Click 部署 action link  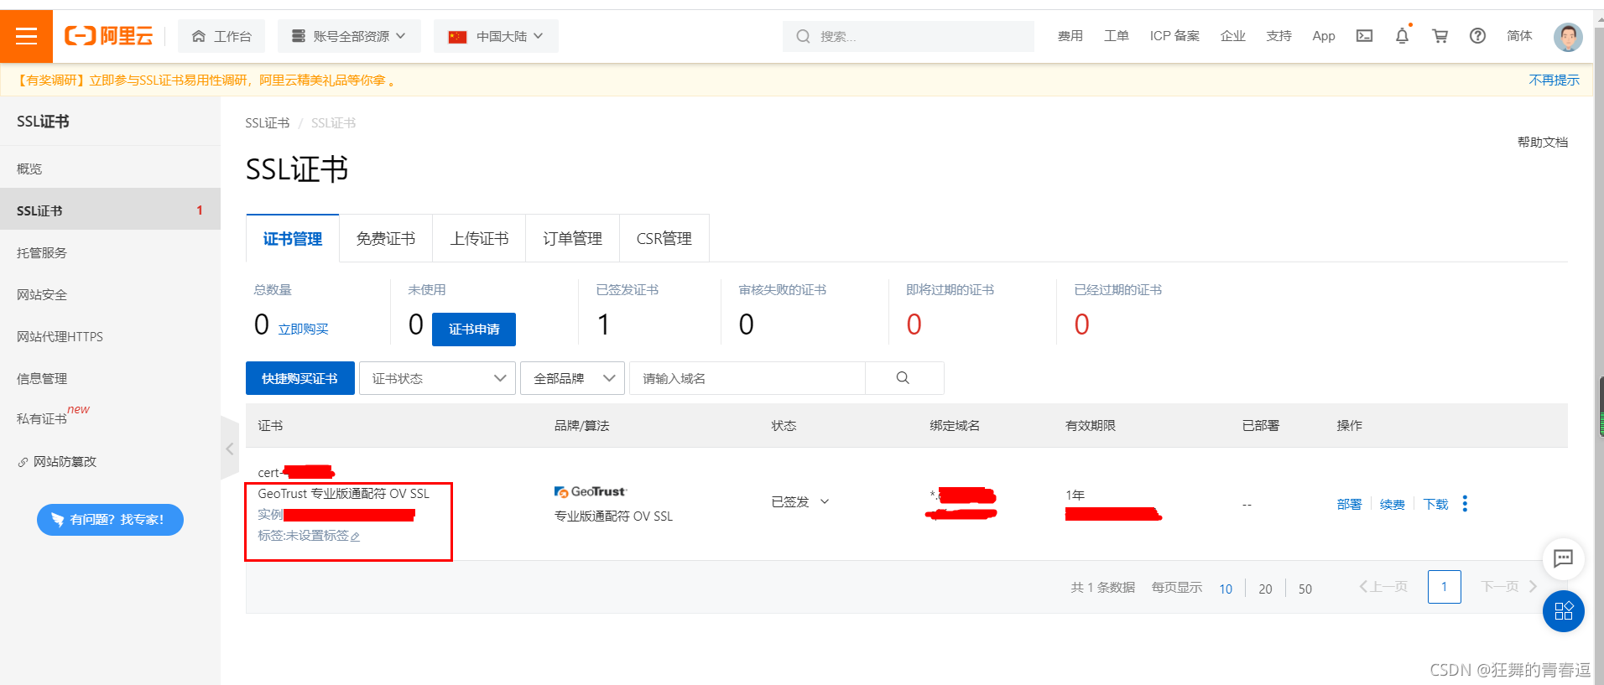1349,504
